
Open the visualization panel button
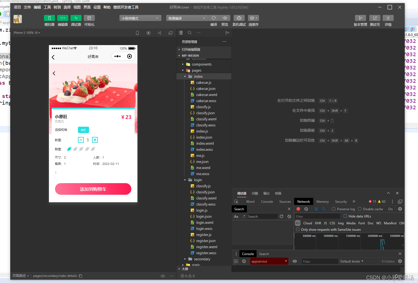click(89, 18)
